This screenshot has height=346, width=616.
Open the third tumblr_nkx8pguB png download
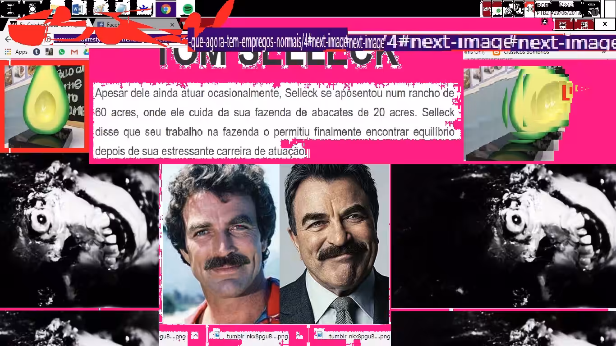point(353,336)
